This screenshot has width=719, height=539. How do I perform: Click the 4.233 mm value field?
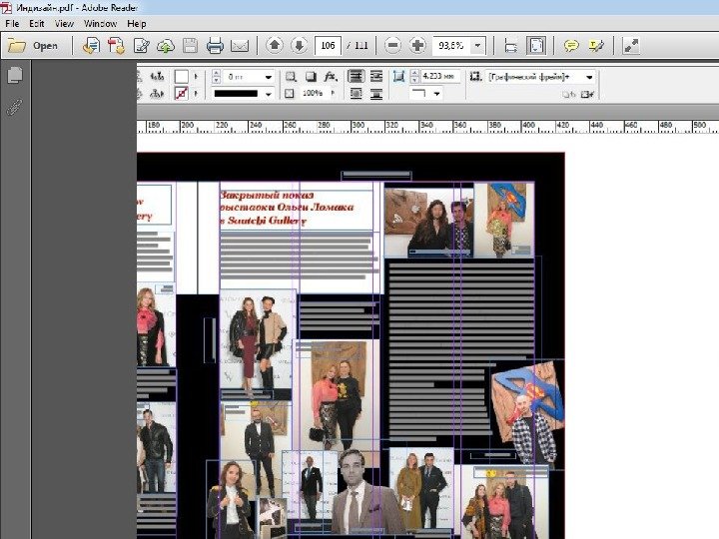pos(439,77)
